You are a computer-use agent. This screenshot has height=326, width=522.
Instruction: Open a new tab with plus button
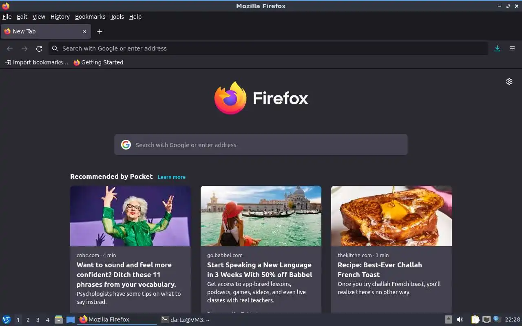tap(100, 31)
